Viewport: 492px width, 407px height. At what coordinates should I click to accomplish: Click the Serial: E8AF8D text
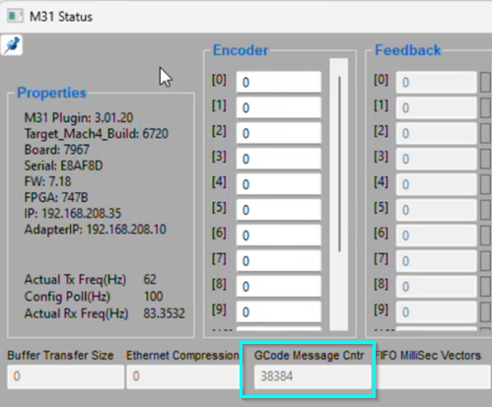point(63,166)
